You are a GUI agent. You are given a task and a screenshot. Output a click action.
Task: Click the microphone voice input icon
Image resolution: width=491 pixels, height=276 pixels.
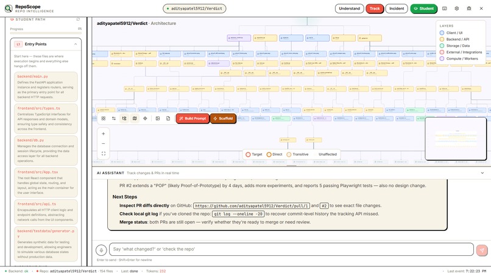tap(101, 250)
